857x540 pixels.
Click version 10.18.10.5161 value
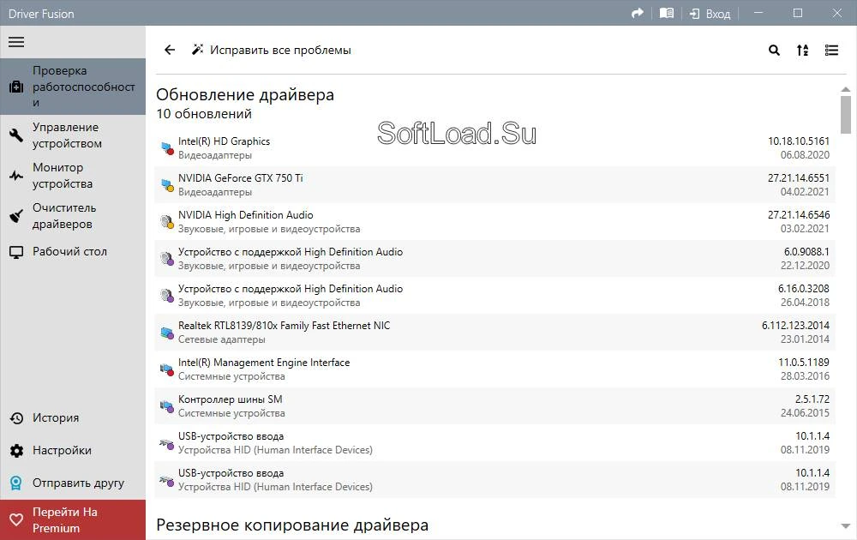pos(799,141)
